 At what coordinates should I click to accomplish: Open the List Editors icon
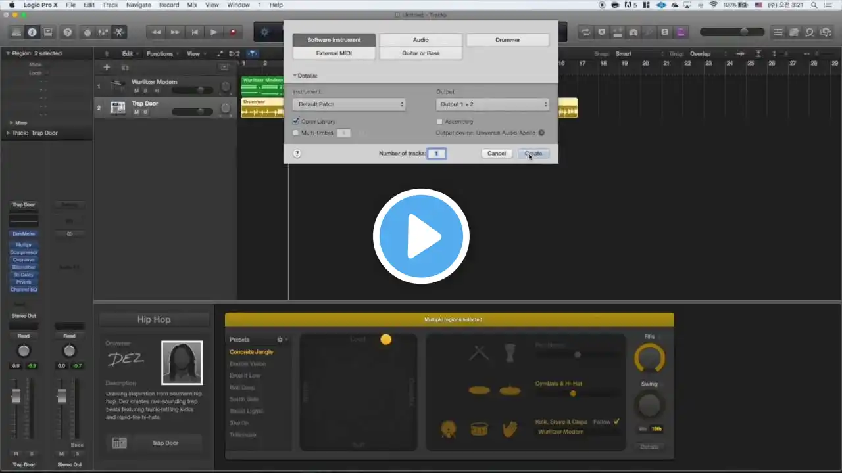tap(779, 32)
